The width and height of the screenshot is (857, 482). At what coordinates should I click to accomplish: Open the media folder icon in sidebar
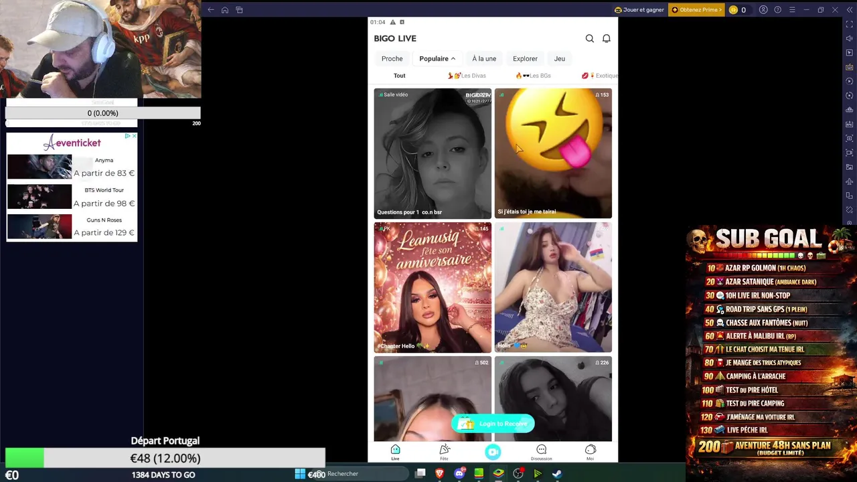click(x=849, y=167)
